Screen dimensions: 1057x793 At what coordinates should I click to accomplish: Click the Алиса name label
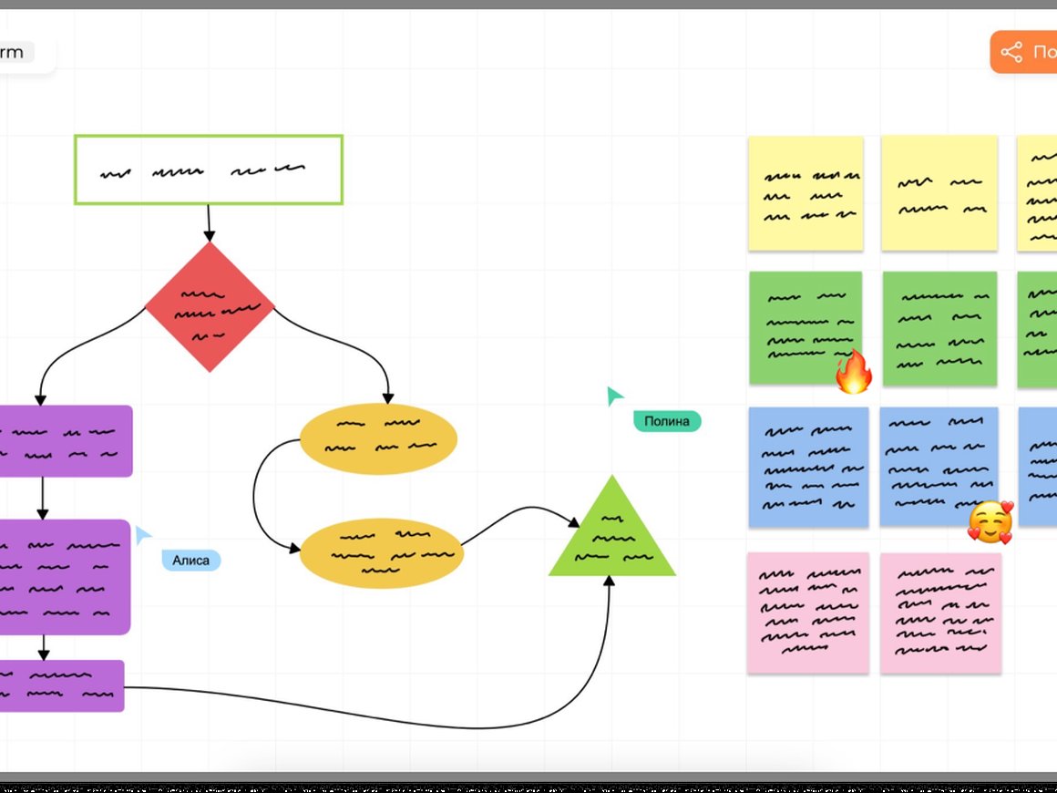[191, 561]
